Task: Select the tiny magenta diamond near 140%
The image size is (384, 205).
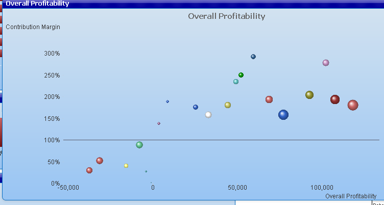Action: click(159, 123)
